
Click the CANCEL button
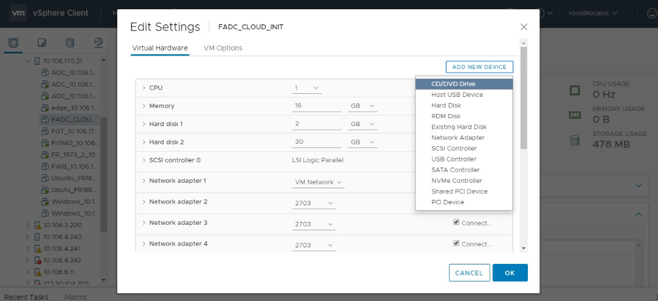tap(469, 273)
